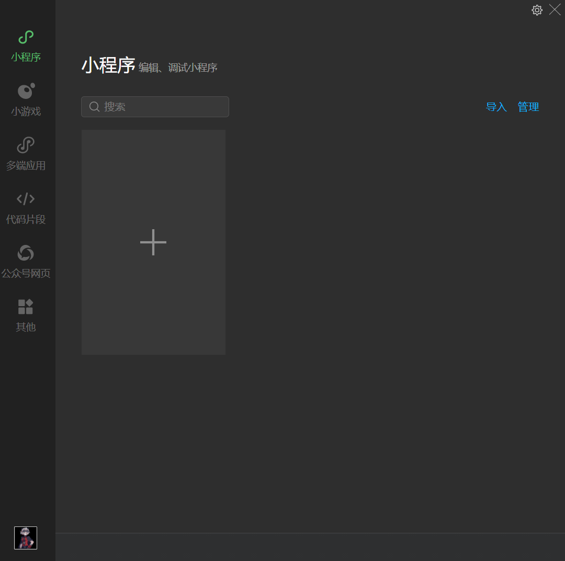This screenshot has width=565, height=561.
Task: Switch to the 小游戏 tab label
Action: (x=26, y=111)
